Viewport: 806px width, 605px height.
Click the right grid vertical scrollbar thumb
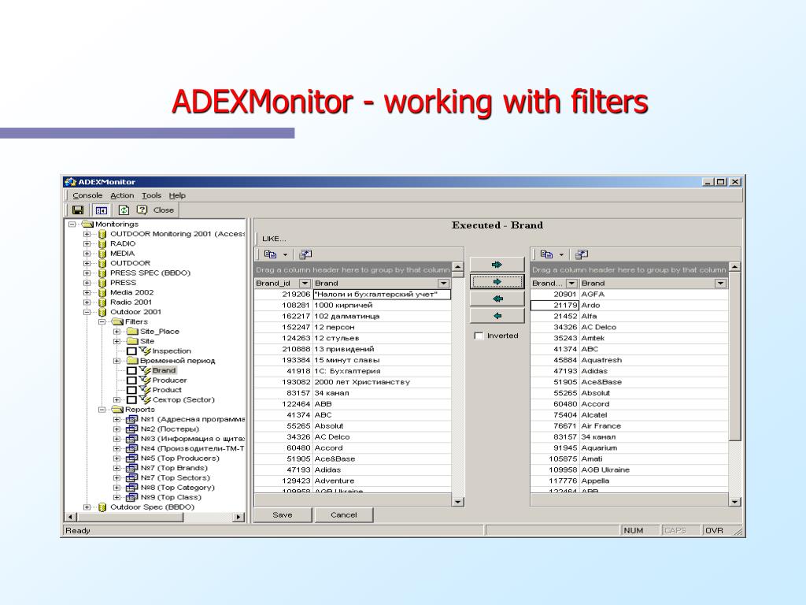(x=734, y=356)
